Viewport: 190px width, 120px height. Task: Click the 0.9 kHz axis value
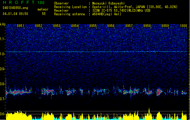coord(3,69)
